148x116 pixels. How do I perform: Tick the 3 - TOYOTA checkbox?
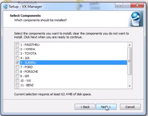coord(17,53)
